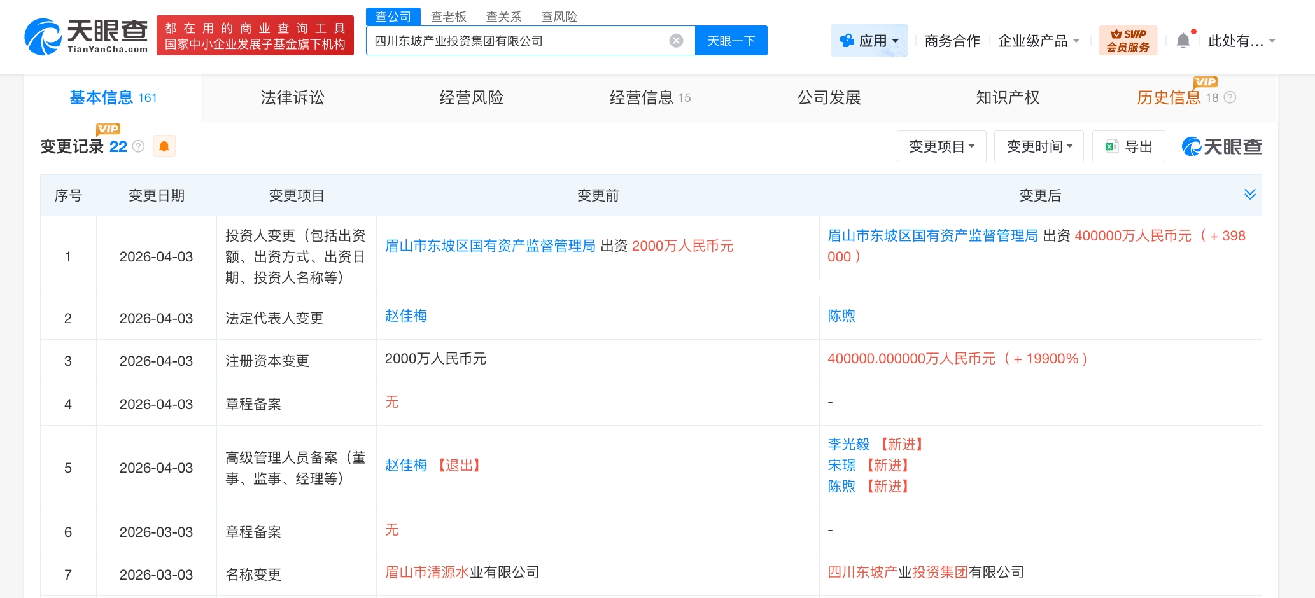1315x598 pixels.
Task: Toggle the orange change-alert bell icon
Action: click(x=164, y=146)
